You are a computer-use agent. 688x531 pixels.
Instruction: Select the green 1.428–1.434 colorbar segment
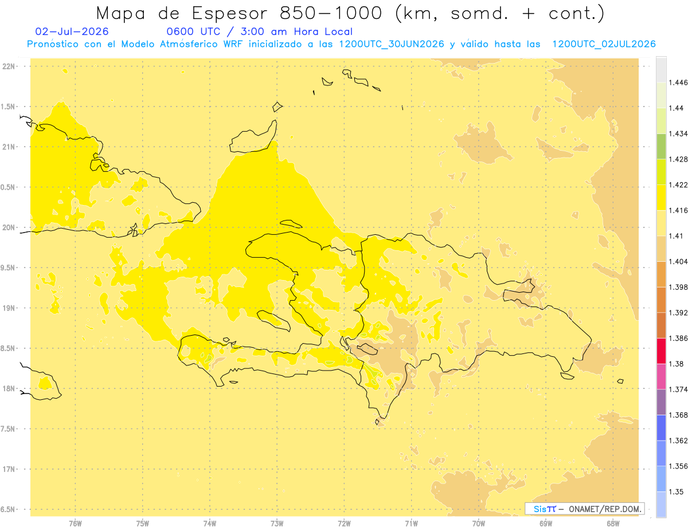coord(661,147)
